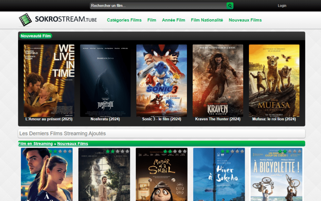Open the Login link
Screen dimensions: 321x201
coord(282,6)
